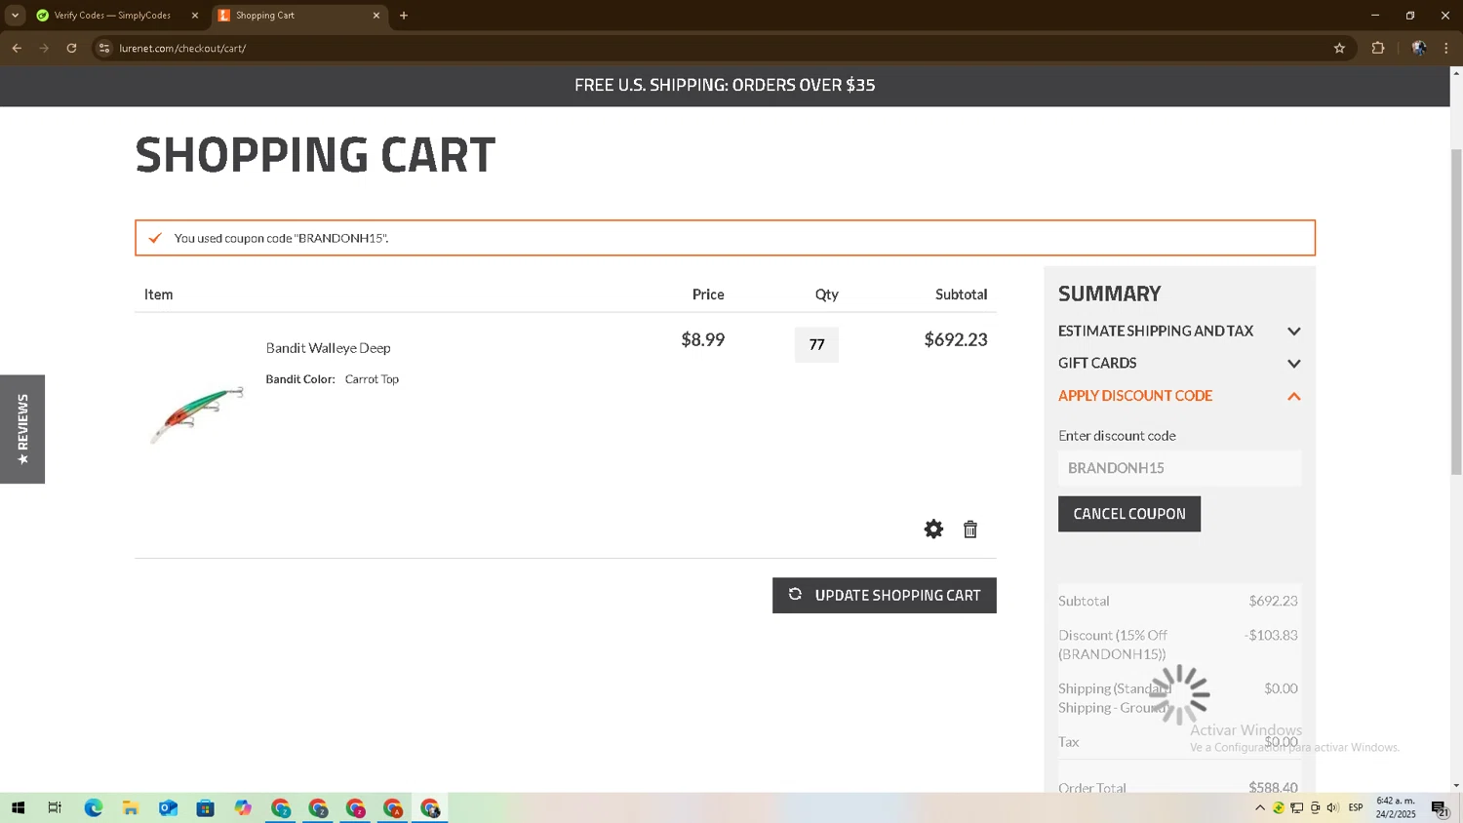Click the browser forward arrow
The image size is (1463, 823).
coord(44,48)
